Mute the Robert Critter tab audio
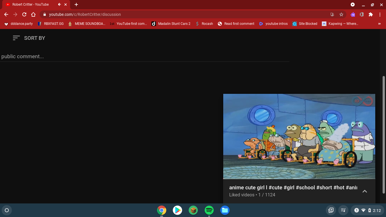 [x=60, y=5]
